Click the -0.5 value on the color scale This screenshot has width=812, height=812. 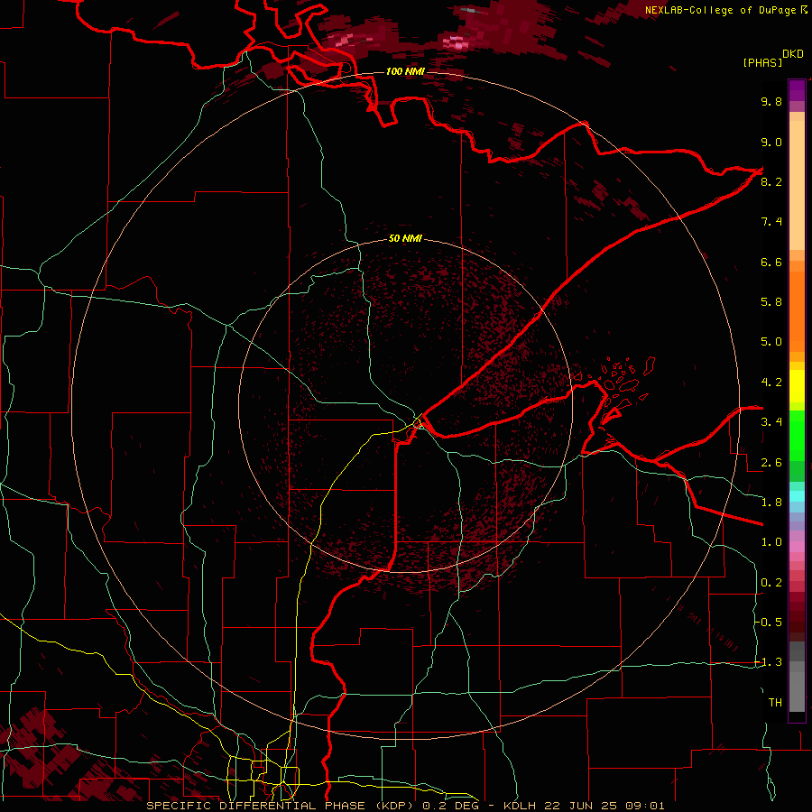pyautogui.click(x=769, y=622)
